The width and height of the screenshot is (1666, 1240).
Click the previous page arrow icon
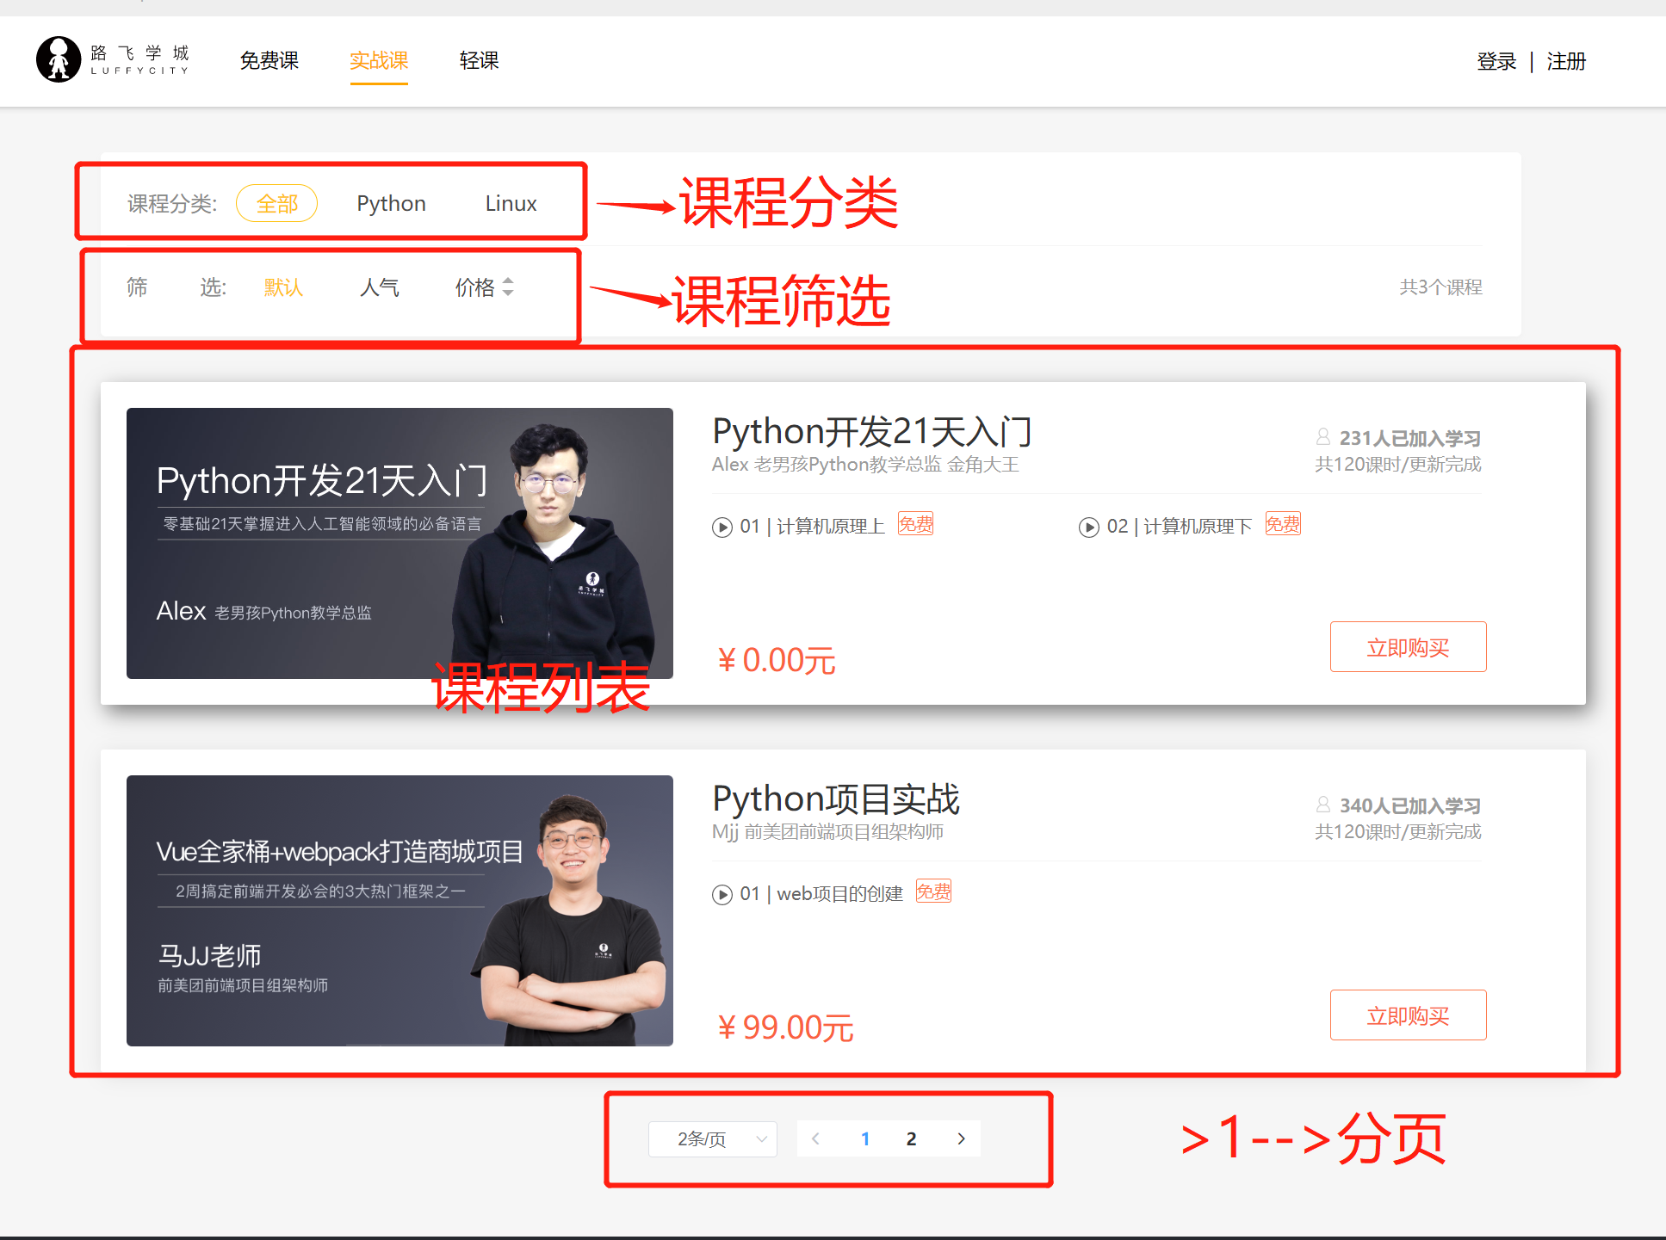(815, 1138)
